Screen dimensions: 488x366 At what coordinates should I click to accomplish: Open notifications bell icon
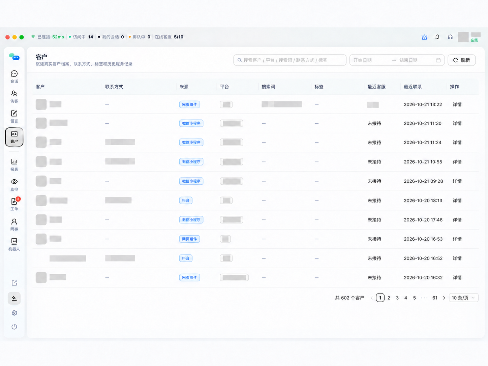437,37
